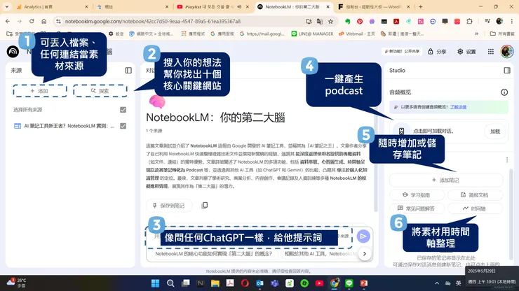Open PowerPoint from the taskbar
519x291 pixels.
364,283
